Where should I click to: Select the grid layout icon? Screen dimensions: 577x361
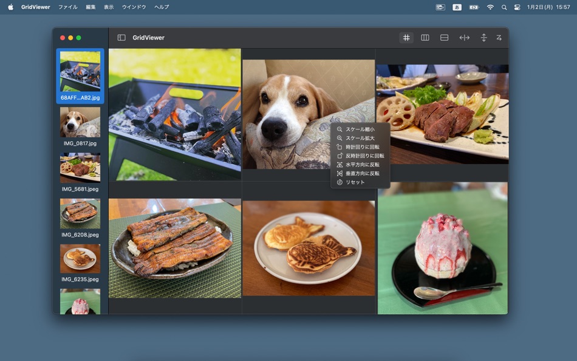pyautogui.click(x=406, y=38)
